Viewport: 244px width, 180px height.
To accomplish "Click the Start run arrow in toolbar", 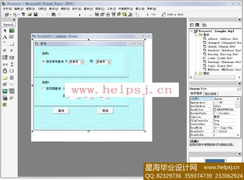I will [80, 15].
